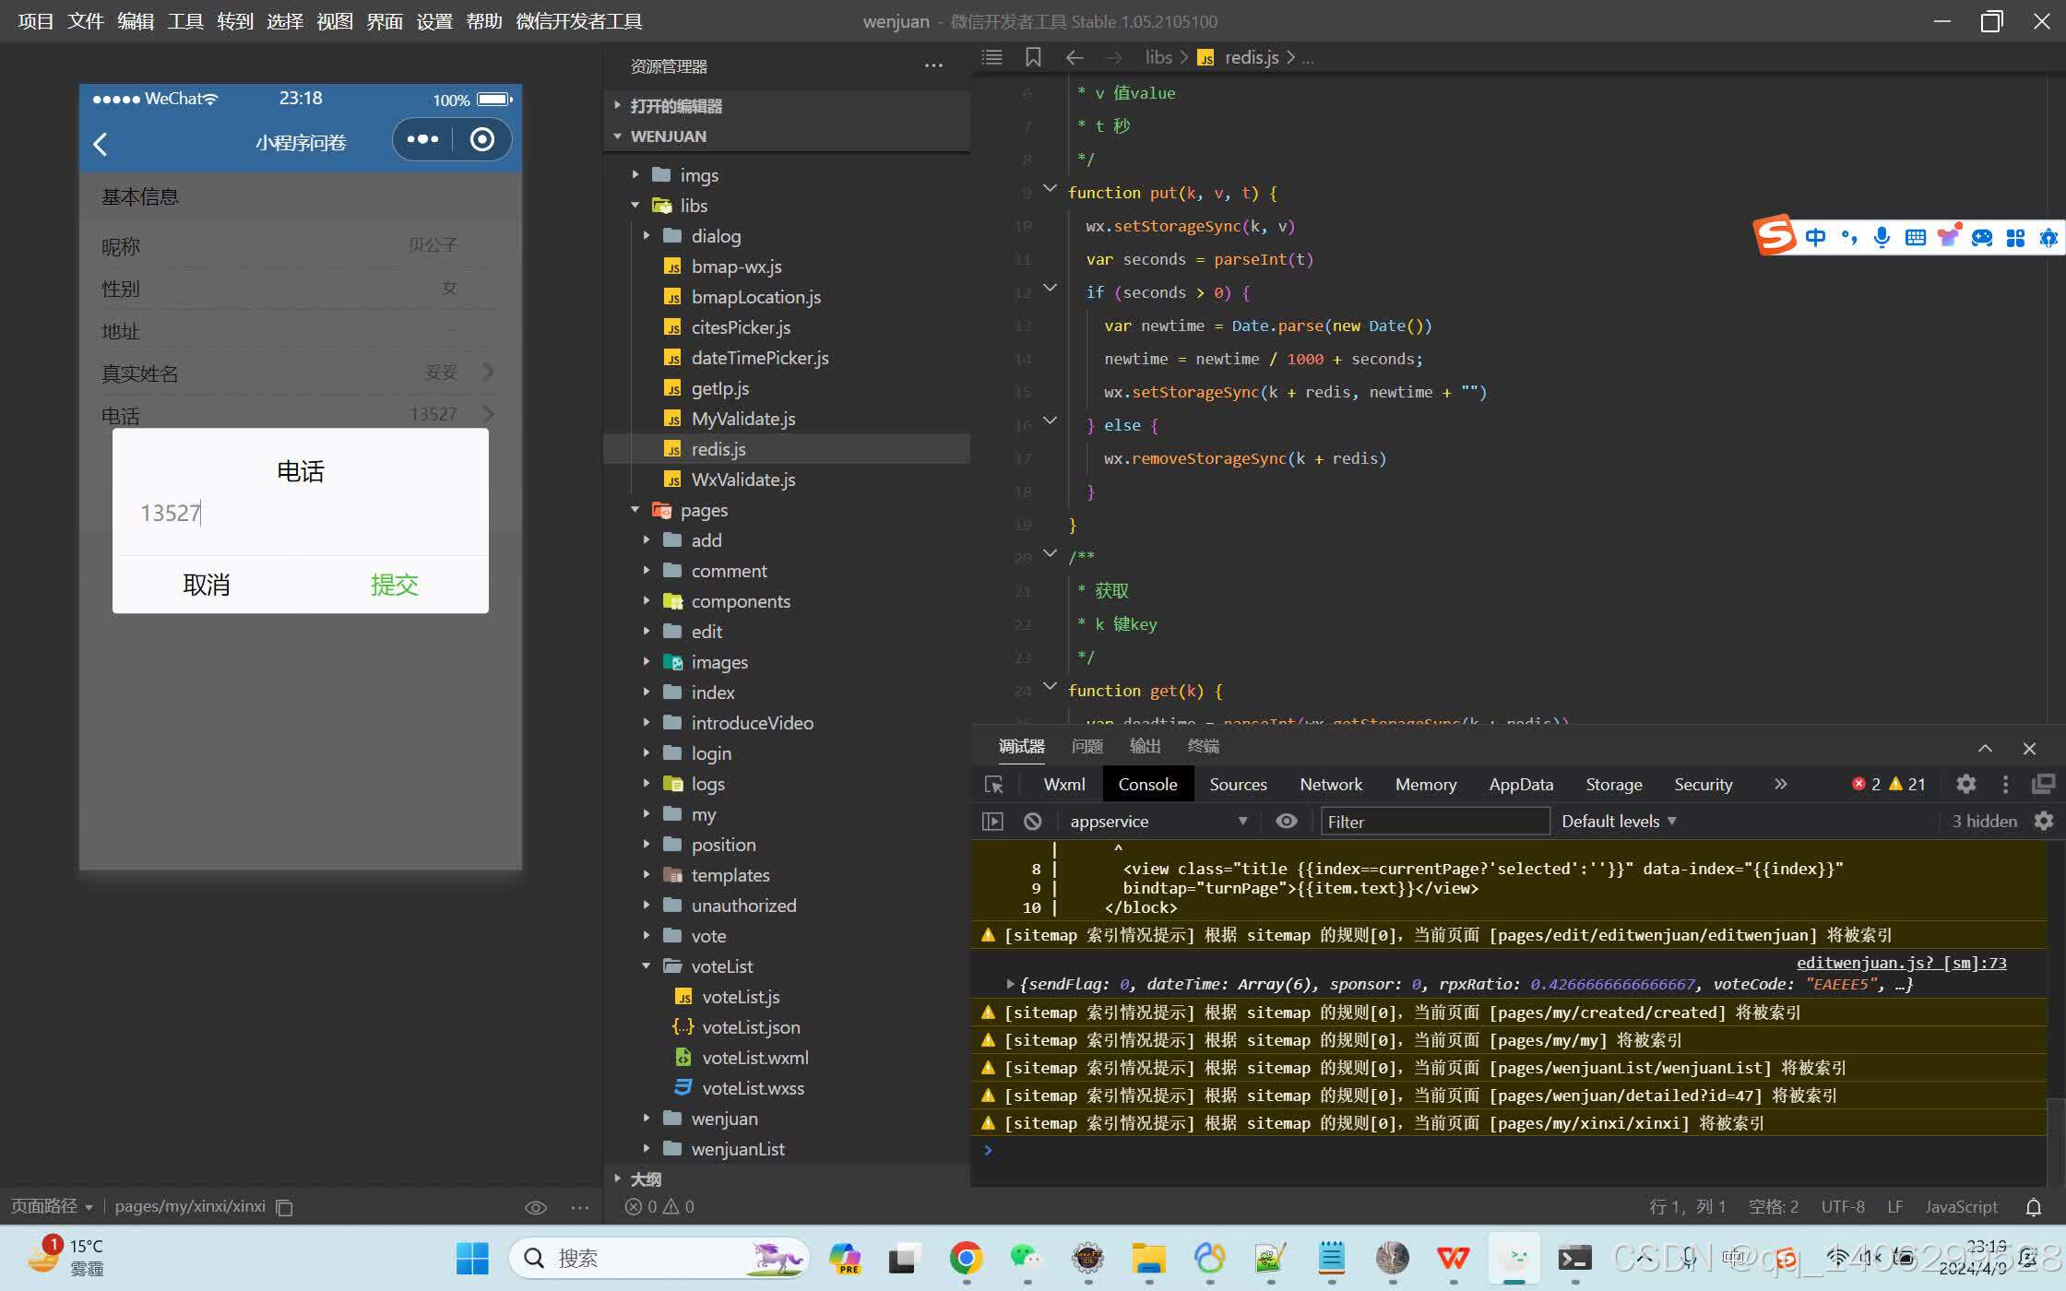2066x1291 pixels.
Task: Click the console Filter input field
Action: pyautogui.click(x=1434, y=821)
